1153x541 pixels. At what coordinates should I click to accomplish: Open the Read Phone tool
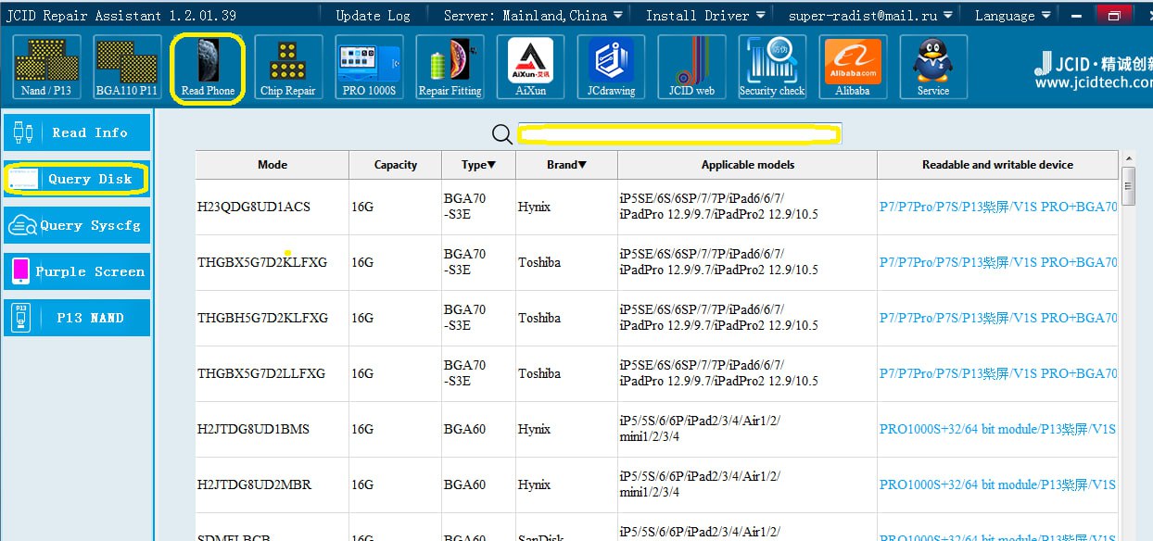pos(209,67)
